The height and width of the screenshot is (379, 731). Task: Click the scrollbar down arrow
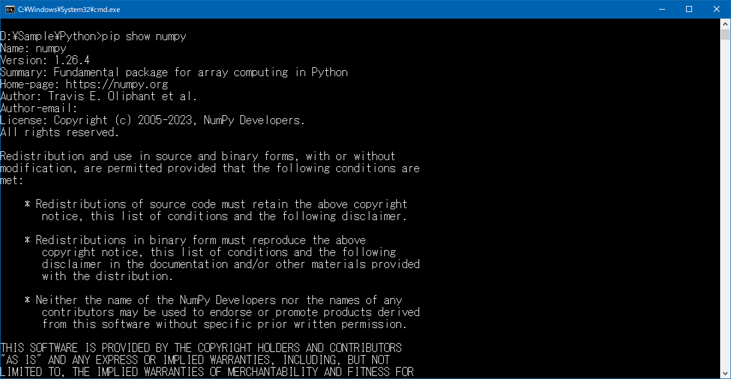(x=725, y=374)
